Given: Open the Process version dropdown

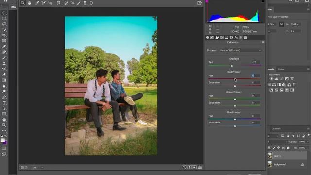Looking at the screenshot, I should [241, 50].
